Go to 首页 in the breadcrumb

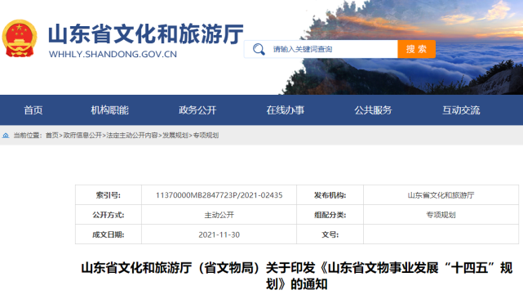click(x=51, y=136)
